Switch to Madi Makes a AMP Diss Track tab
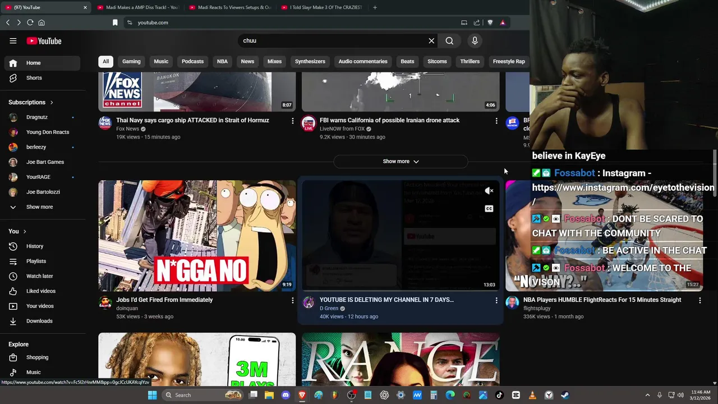This screenshot has height=404, width=718. point(137,7)
